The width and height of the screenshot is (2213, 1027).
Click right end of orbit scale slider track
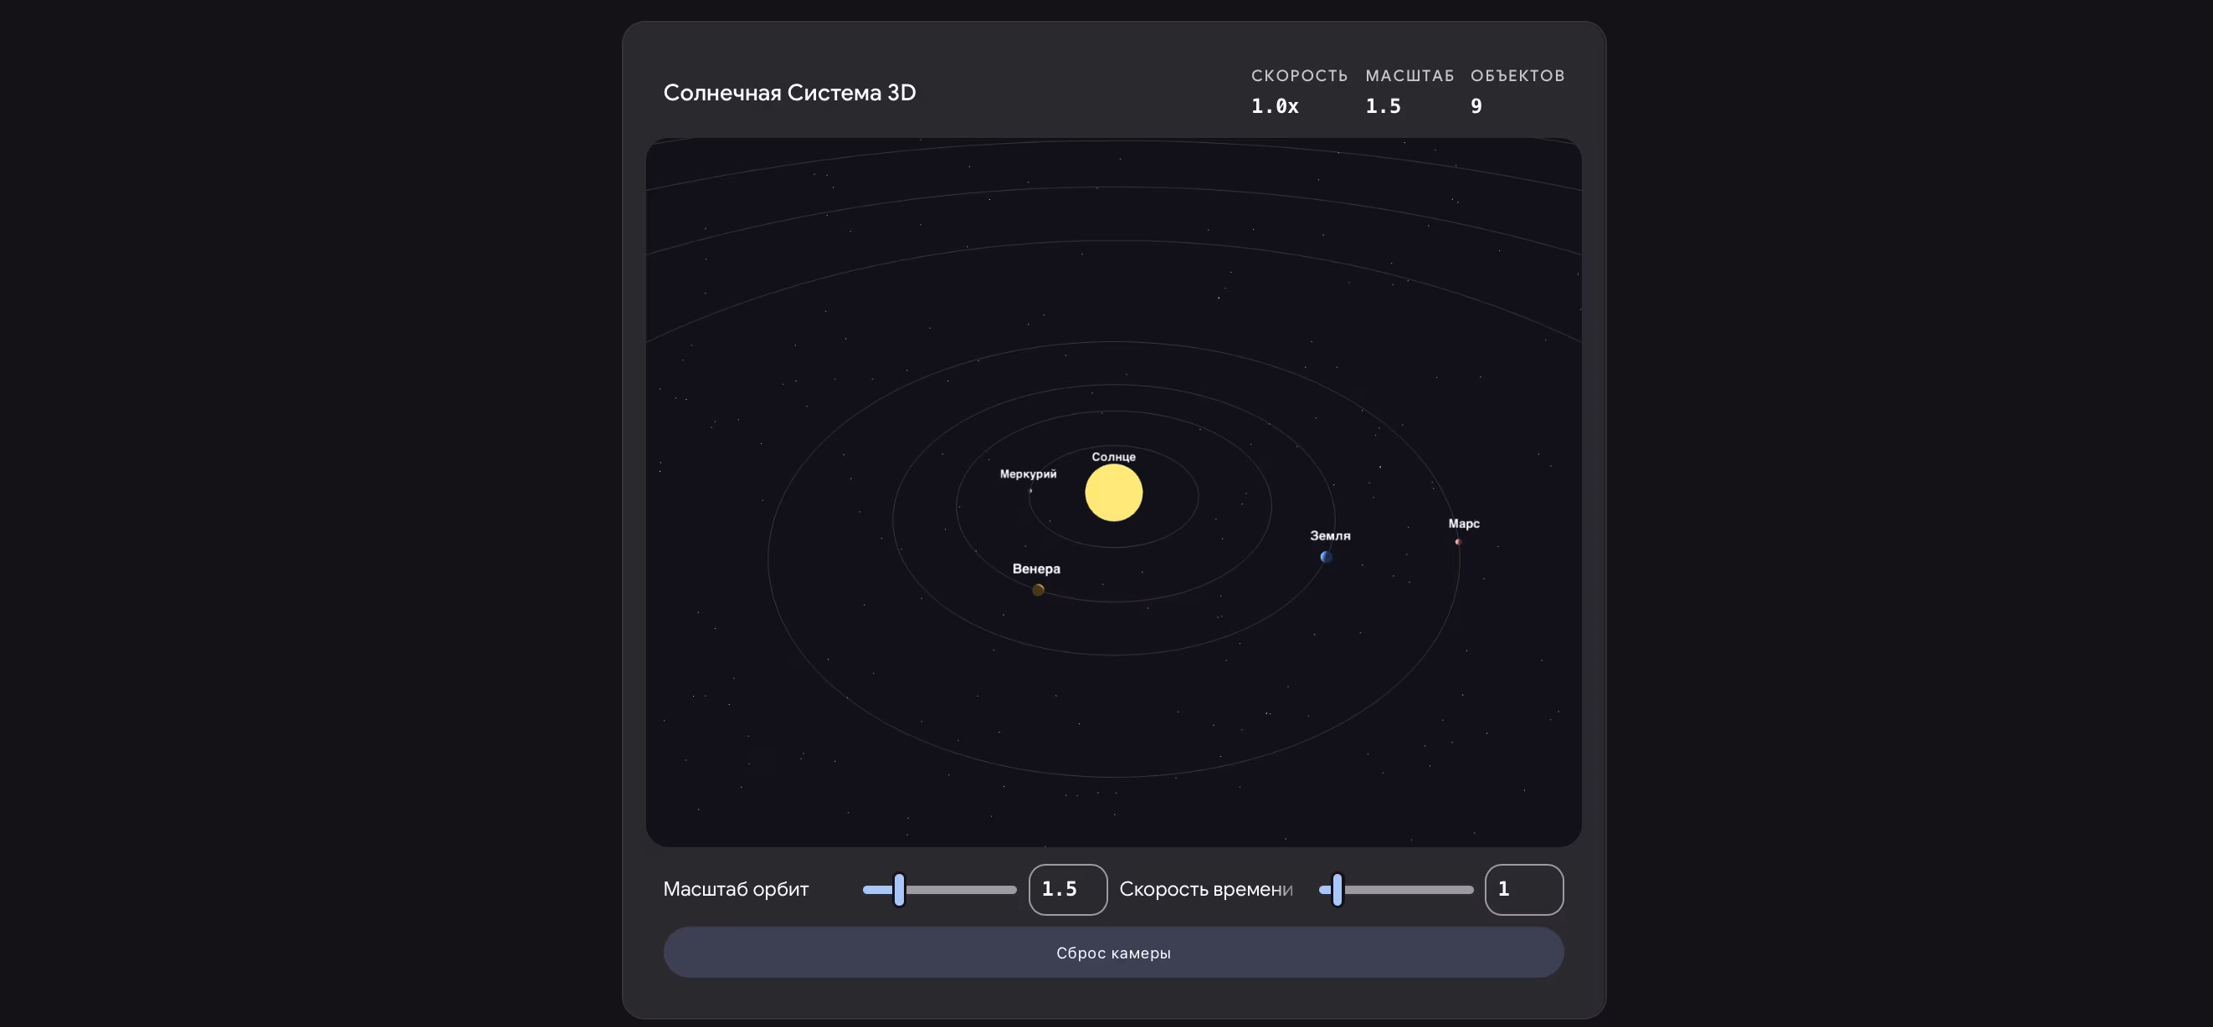1011,890
